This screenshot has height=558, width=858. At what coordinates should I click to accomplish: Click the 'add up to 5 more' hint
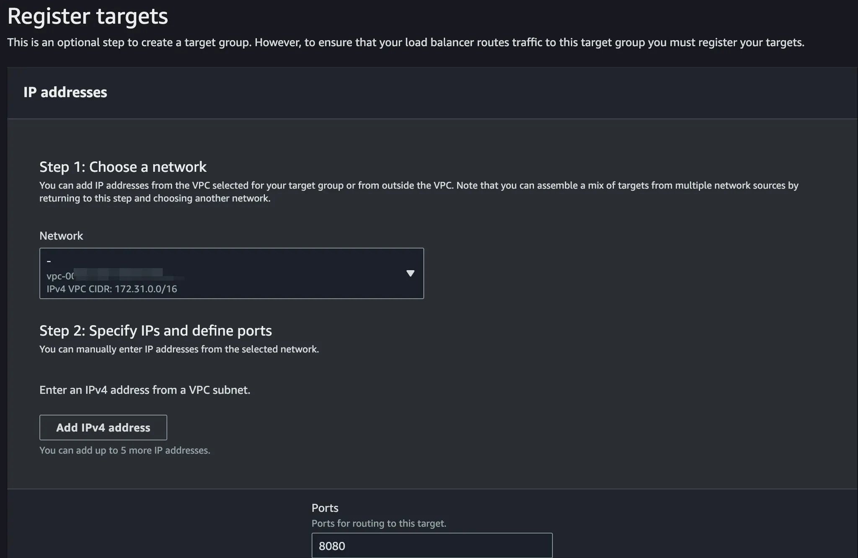124,450
